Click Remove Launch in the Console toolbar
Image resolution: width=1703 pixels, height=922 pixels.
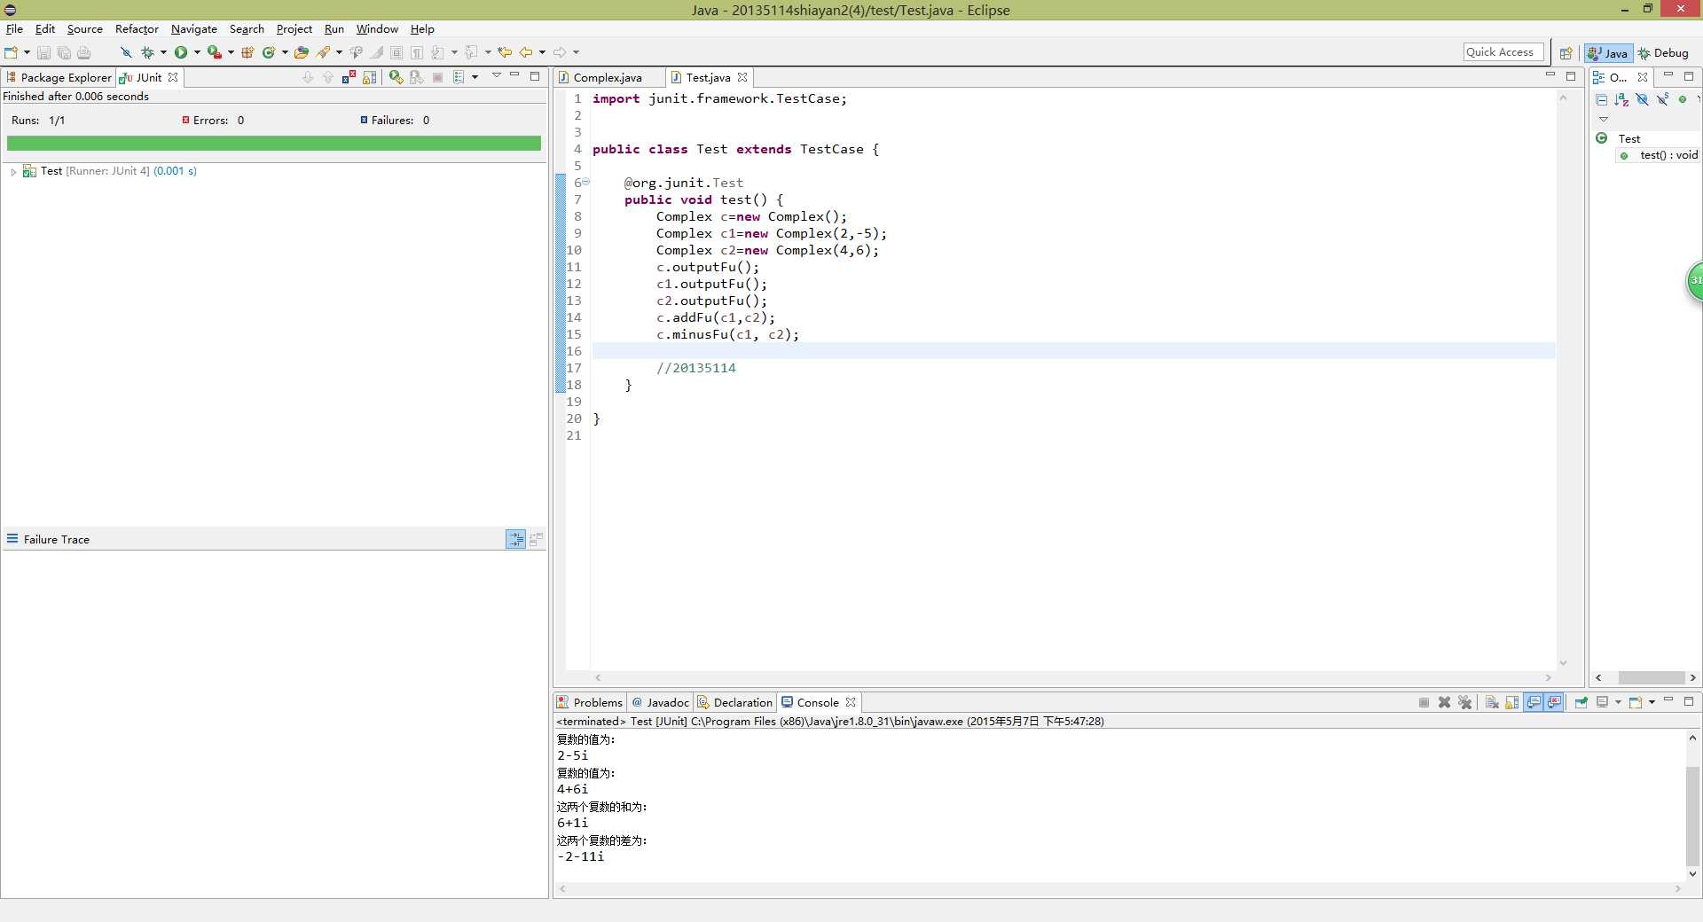(x=1444, y=702)
